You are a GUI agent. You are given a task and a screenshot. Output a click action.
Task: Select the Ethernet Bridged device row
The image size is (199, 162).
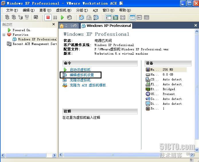point(166,89)
